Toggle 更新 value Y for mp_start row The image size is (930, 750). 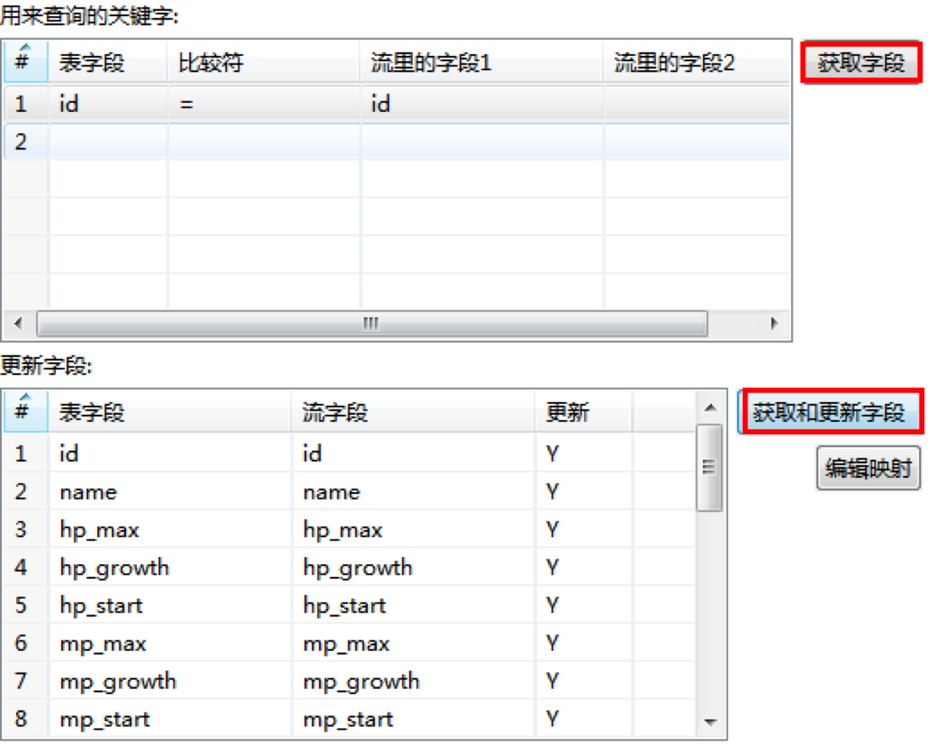coord(583,719)
